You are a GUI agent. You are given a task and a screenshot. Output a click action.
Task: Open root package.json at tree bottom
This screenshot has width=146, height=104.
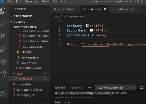click(29, 95)
